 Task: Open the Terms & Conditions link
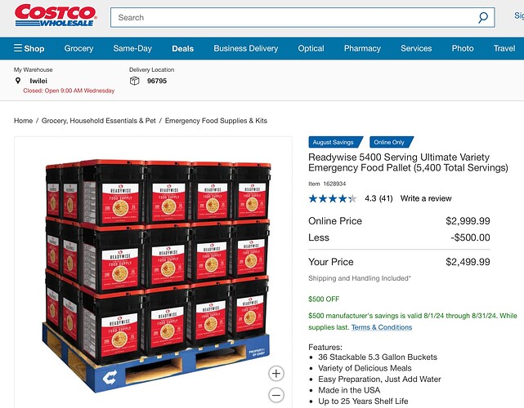[x=382, y=327]
